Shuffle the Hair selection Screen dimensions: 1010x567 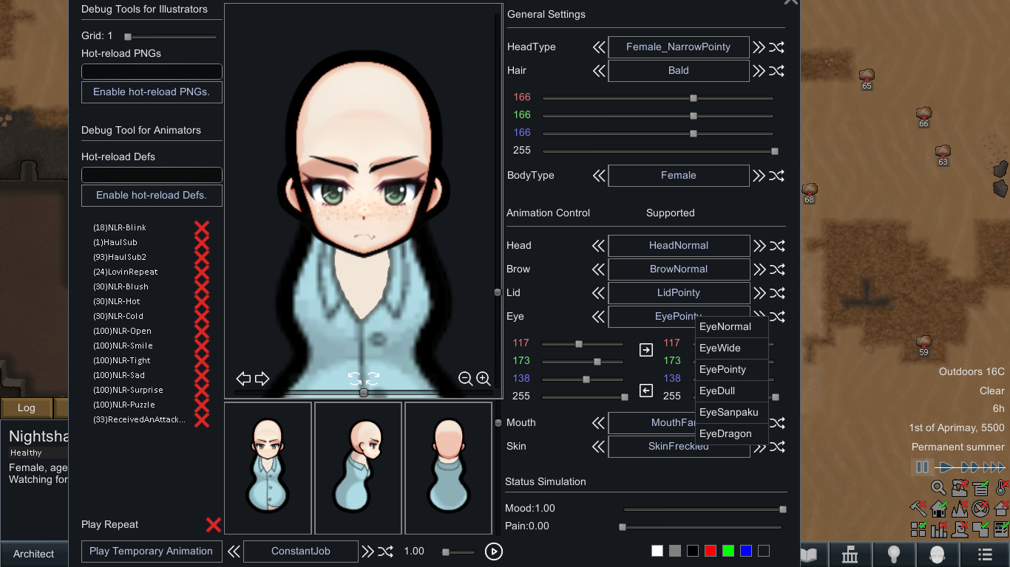pyautogui.click(x=776, y=71)
